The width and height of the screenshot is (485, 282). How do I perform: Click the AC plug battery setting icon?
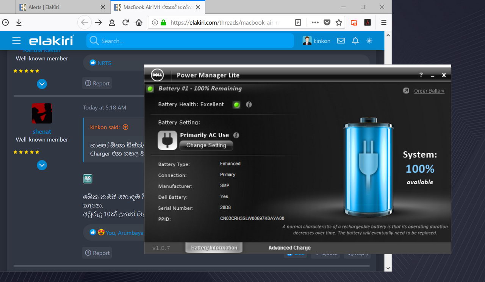coord(167,140)
